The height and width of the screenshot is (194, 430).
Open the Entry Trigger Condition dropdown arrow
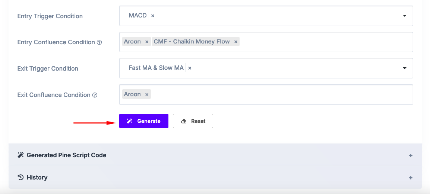[x=404, y=16]
